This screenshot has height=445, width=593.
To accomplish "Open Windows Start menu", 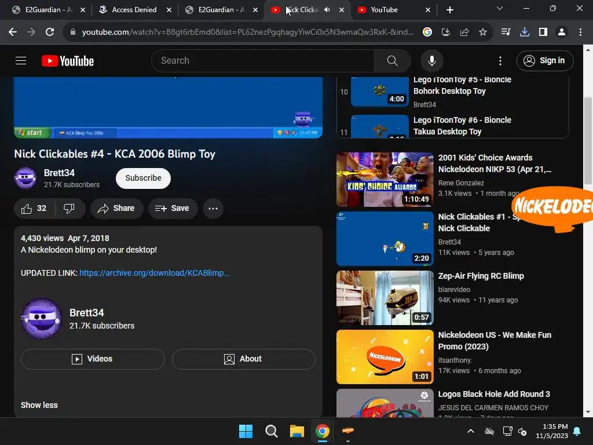I will (x=246, y=431).
